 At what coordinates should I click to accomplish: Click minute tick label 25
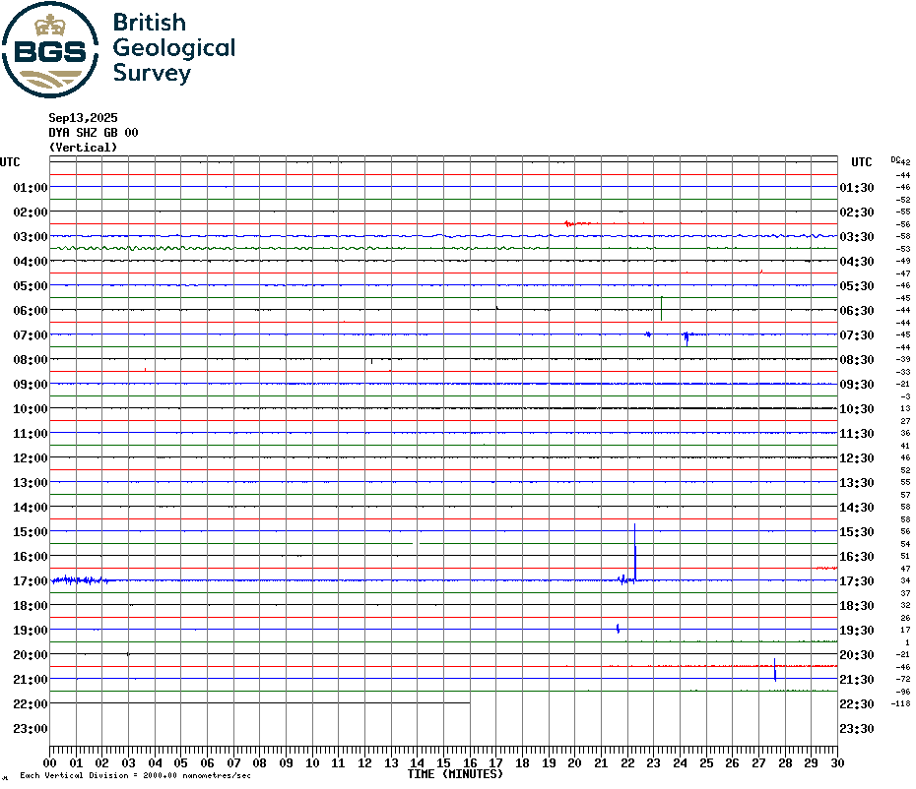point(706,762)
